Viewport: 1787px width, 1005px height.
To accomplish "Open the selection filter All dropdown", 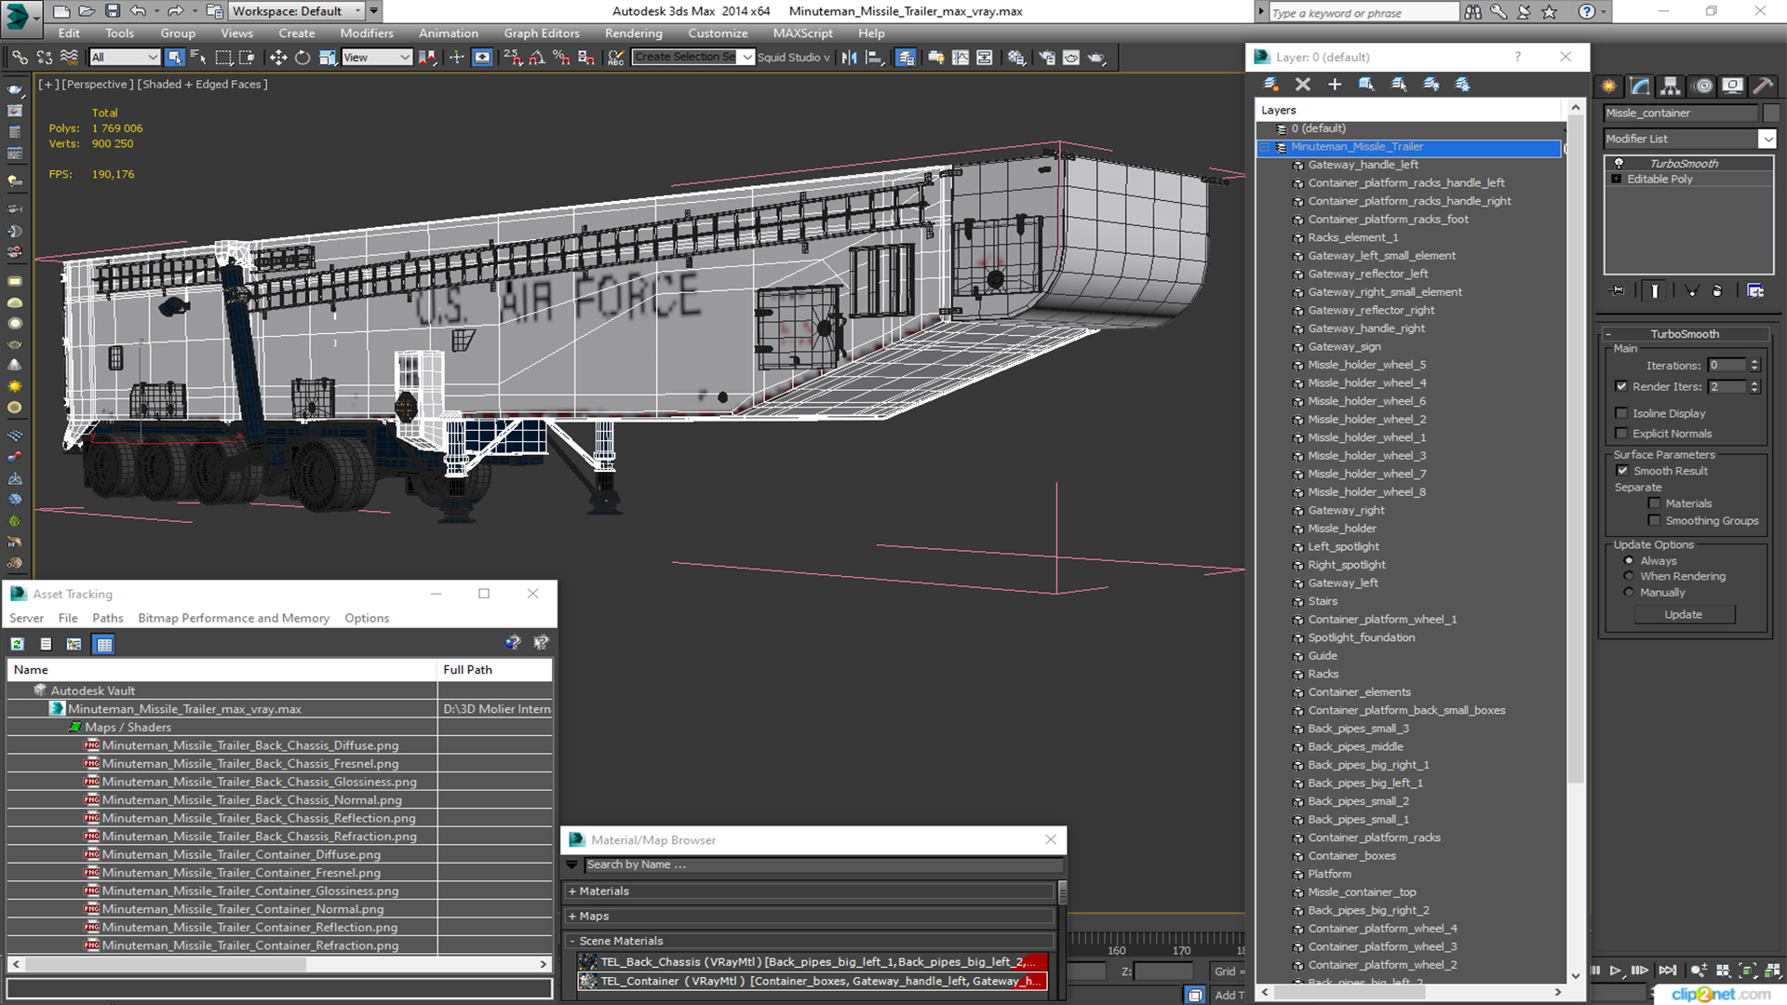I will [125, 58].
